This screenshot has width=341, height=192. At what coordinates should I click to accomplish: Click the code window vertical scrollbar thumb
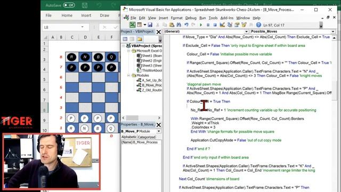tap(334, 91)
